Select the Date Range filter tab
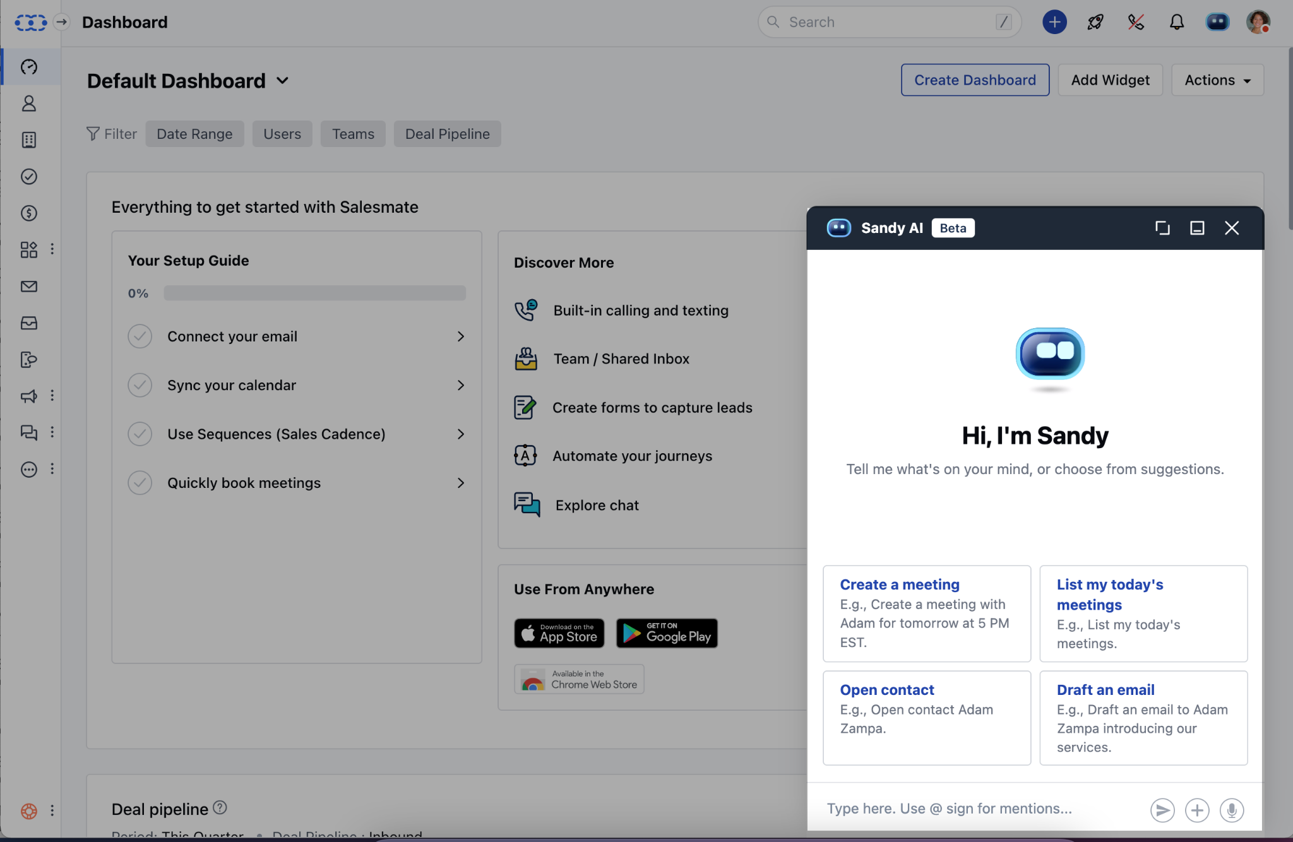This screenshot has height=842, width=1293. [194, 134]
